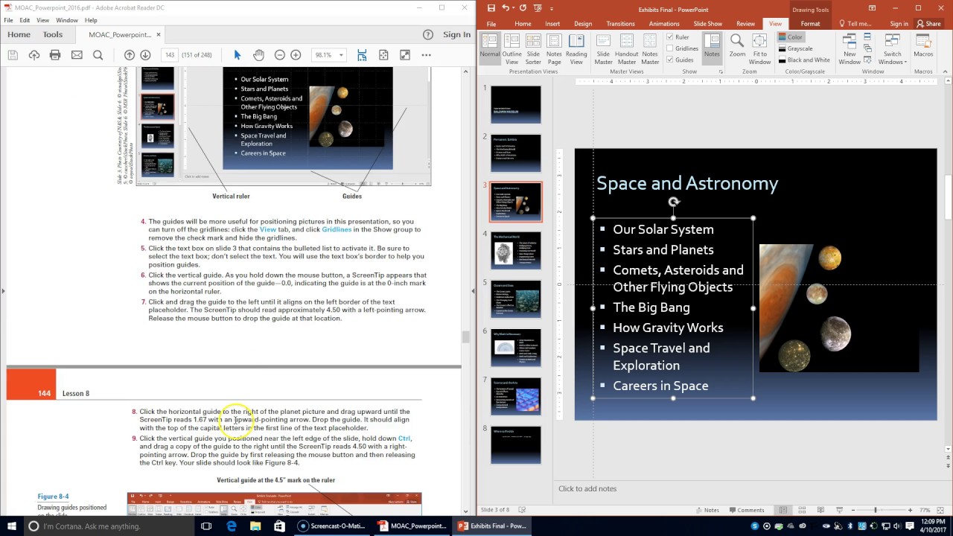Image resolution: width=953 pixels, height=536 pixels.
Task: Adjust the PowerPoint zoom slider in status bar
Action: tap(876, 510)
